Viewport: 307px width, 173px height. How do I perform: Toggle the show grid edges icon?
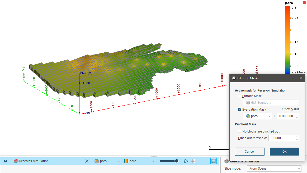pos(193,161)
